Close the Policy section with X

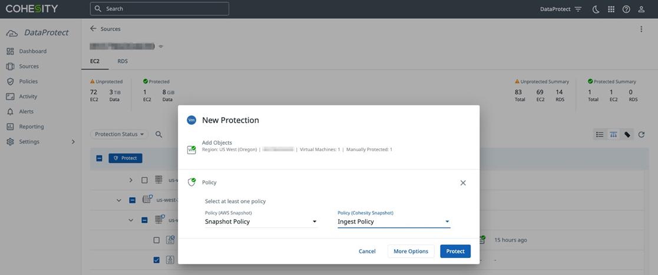pos(463,183)
